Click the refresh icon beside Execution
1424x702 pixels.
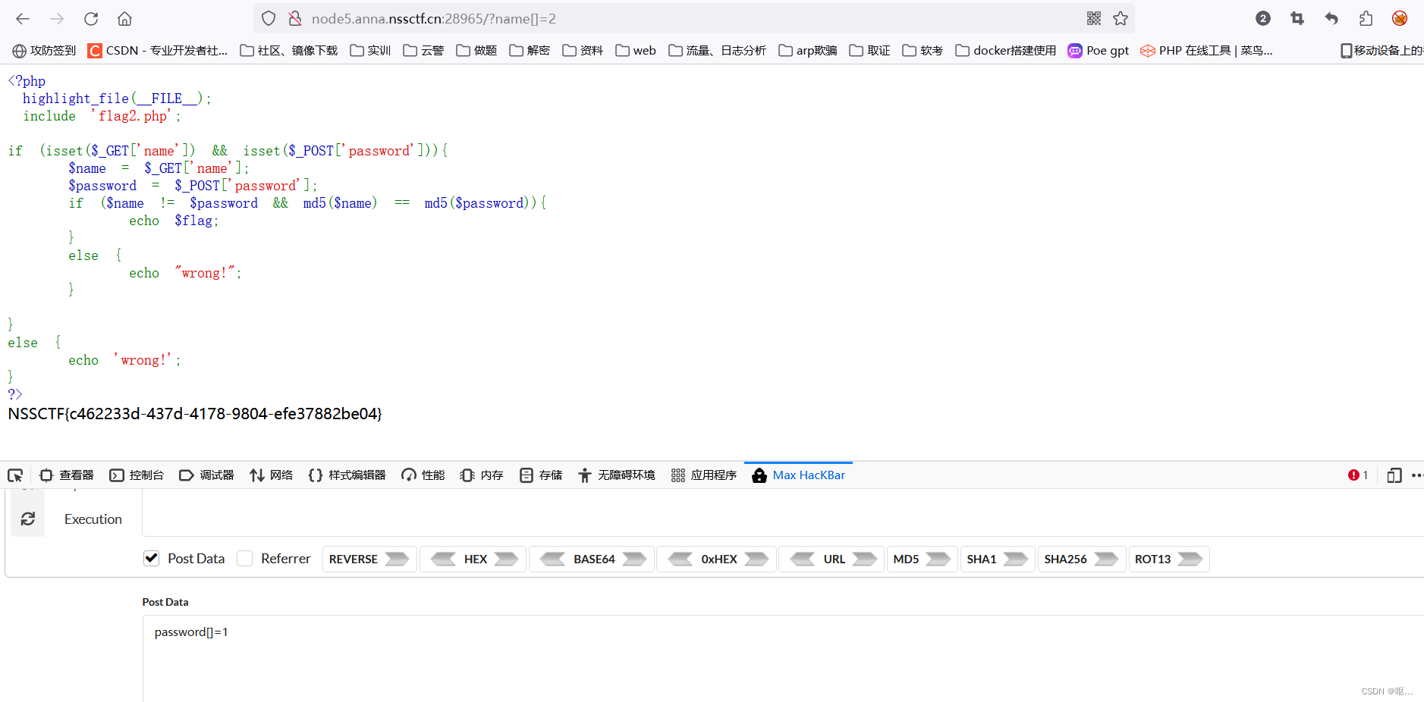(28, 519)
